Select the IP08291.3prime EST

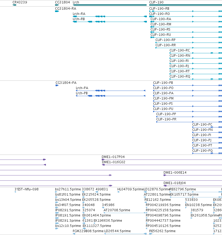[x=68, y=221]
